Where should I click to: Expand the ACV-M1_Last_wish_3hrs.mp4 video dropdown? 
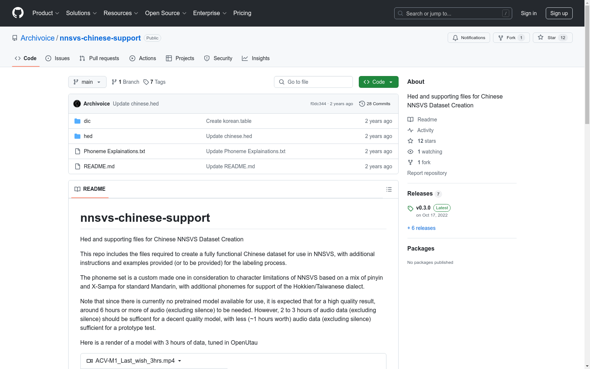134,361
